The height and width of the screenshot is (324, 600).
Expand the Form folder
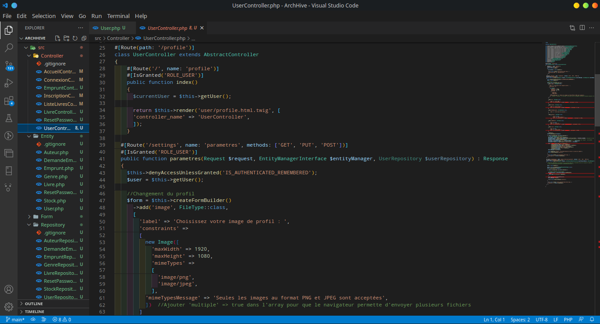point(47,216)
